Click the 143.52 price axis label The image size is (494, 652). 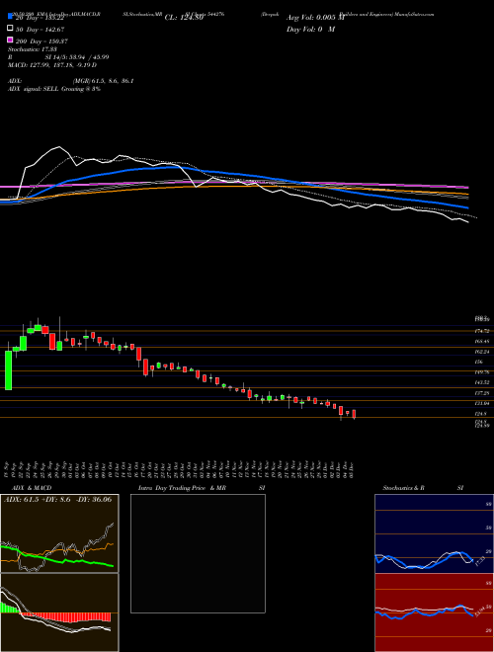coord(482,382)
